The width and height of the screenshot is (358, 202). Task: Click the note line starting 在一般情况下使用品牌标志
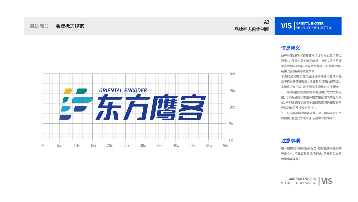click(x=311, y=148)
